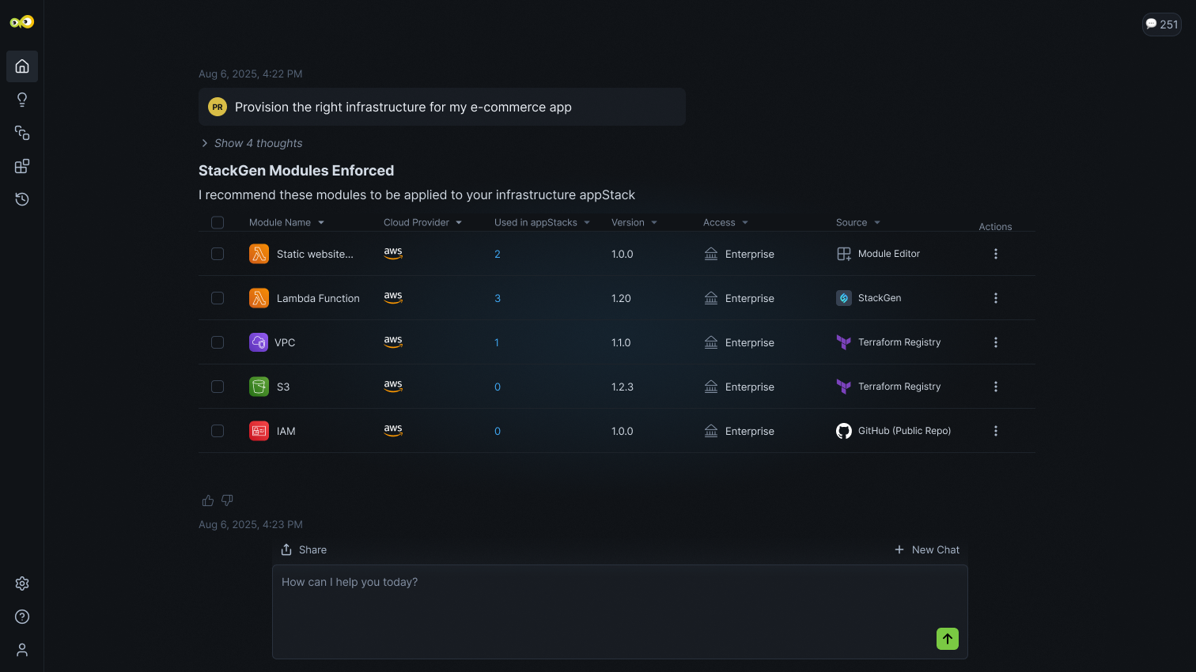The image size is (1196, 672).
Task: Sort by the Version column header
Action: coord(628,223)
